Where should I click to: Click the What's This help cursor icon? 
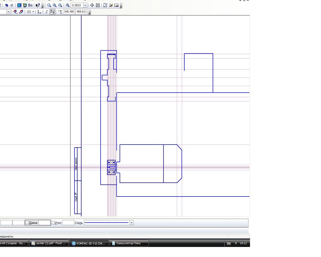38,5
